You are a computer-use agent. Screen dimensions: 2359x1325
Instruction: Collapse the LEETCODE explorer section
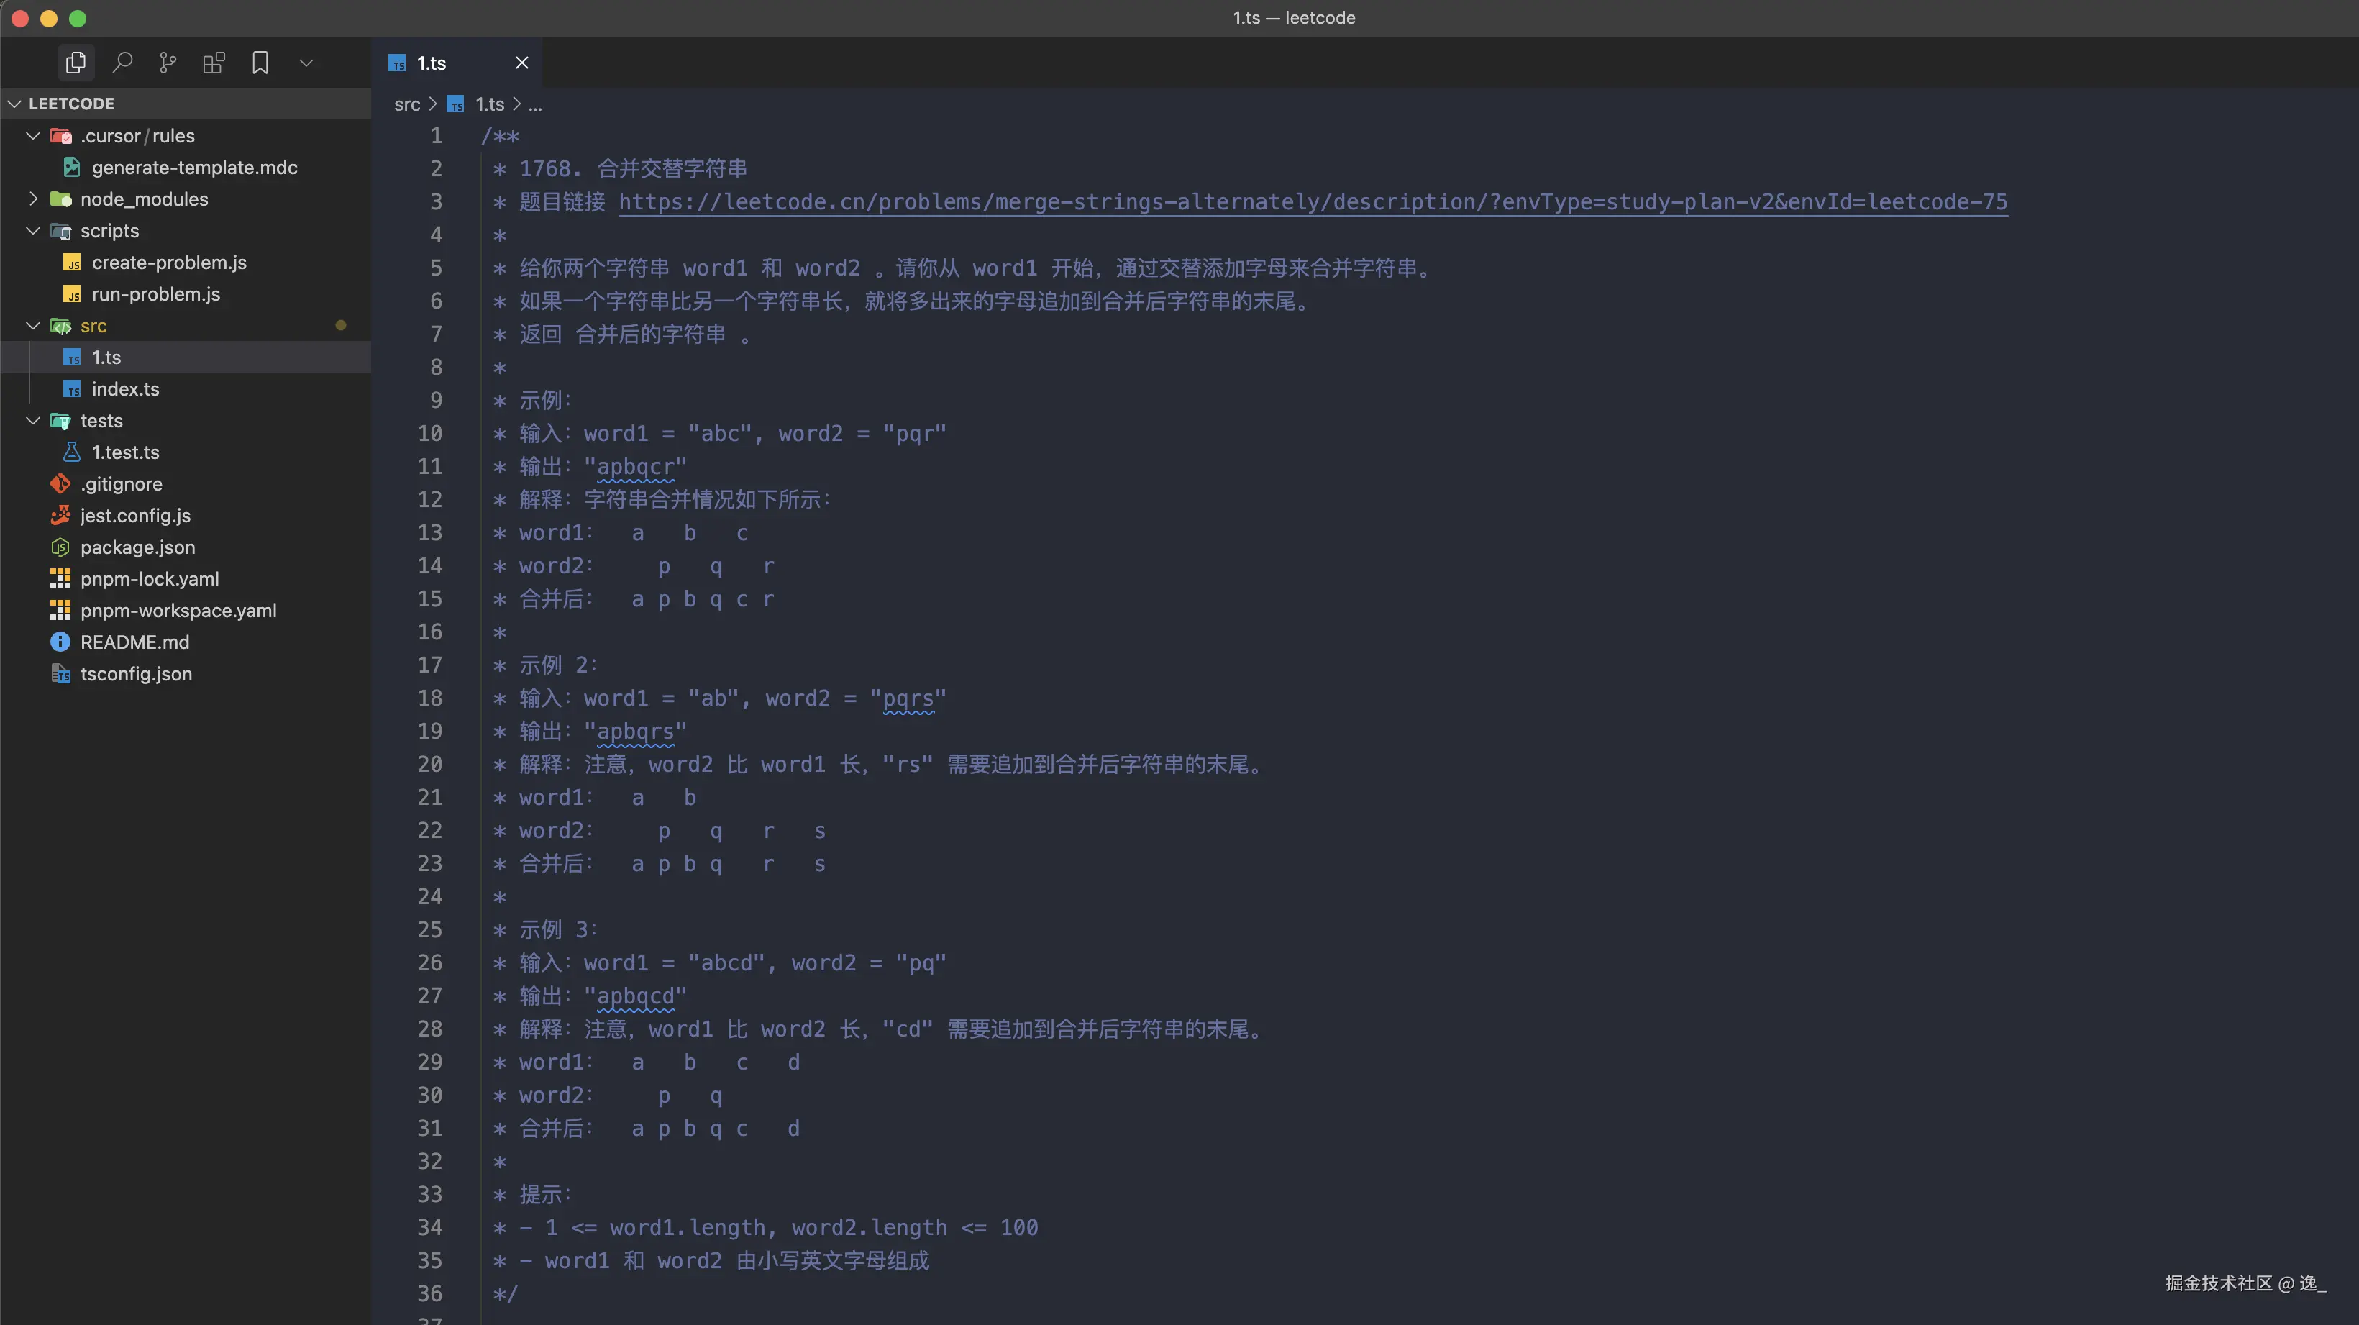[x=14, y=104]
